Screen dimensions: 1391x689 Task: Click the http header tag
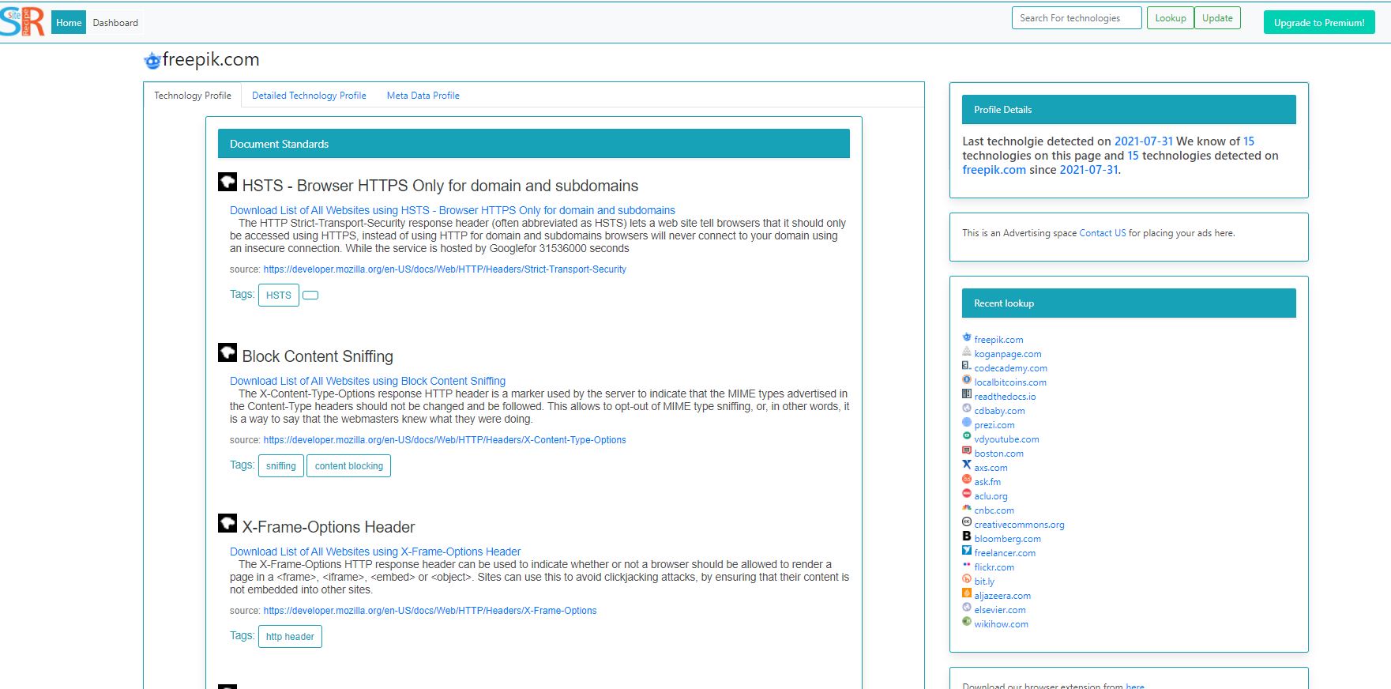[290, 636]
